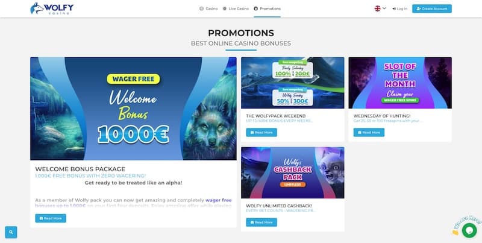Read more about Wolfy Unlimited Cashback

point(261,222)
